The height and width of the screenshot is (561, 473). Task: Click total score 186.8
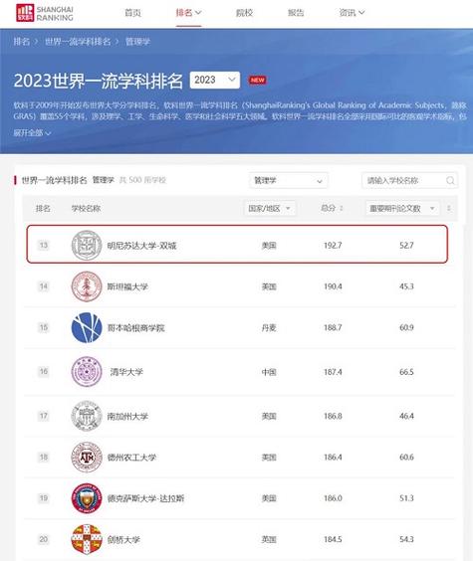333,416
